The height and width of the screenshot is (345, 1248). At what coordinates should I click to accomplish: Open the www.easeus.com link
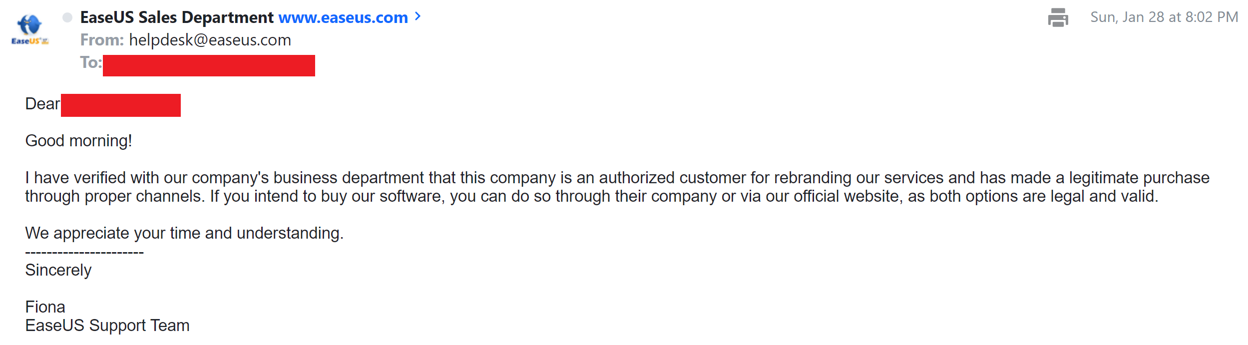(x=343, y=17)
